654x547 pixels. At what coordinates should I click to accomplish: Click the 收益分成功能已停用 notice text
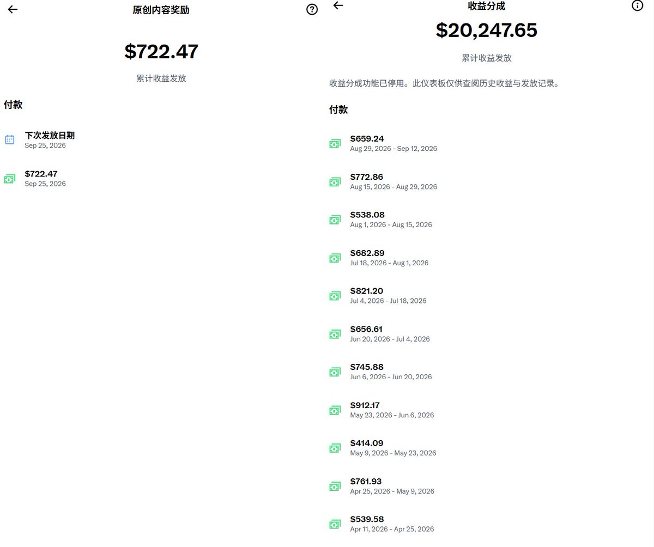(445, 83)
